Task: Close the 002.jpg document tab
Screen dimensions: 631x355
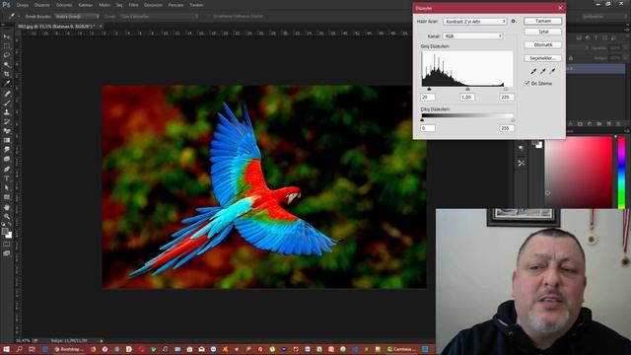Action: pyautogui.click(x=101, y=27)
